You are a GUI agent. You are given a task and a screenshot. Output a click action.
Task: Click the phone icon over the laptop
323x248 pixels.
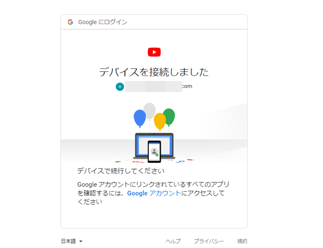pos(154,151)
